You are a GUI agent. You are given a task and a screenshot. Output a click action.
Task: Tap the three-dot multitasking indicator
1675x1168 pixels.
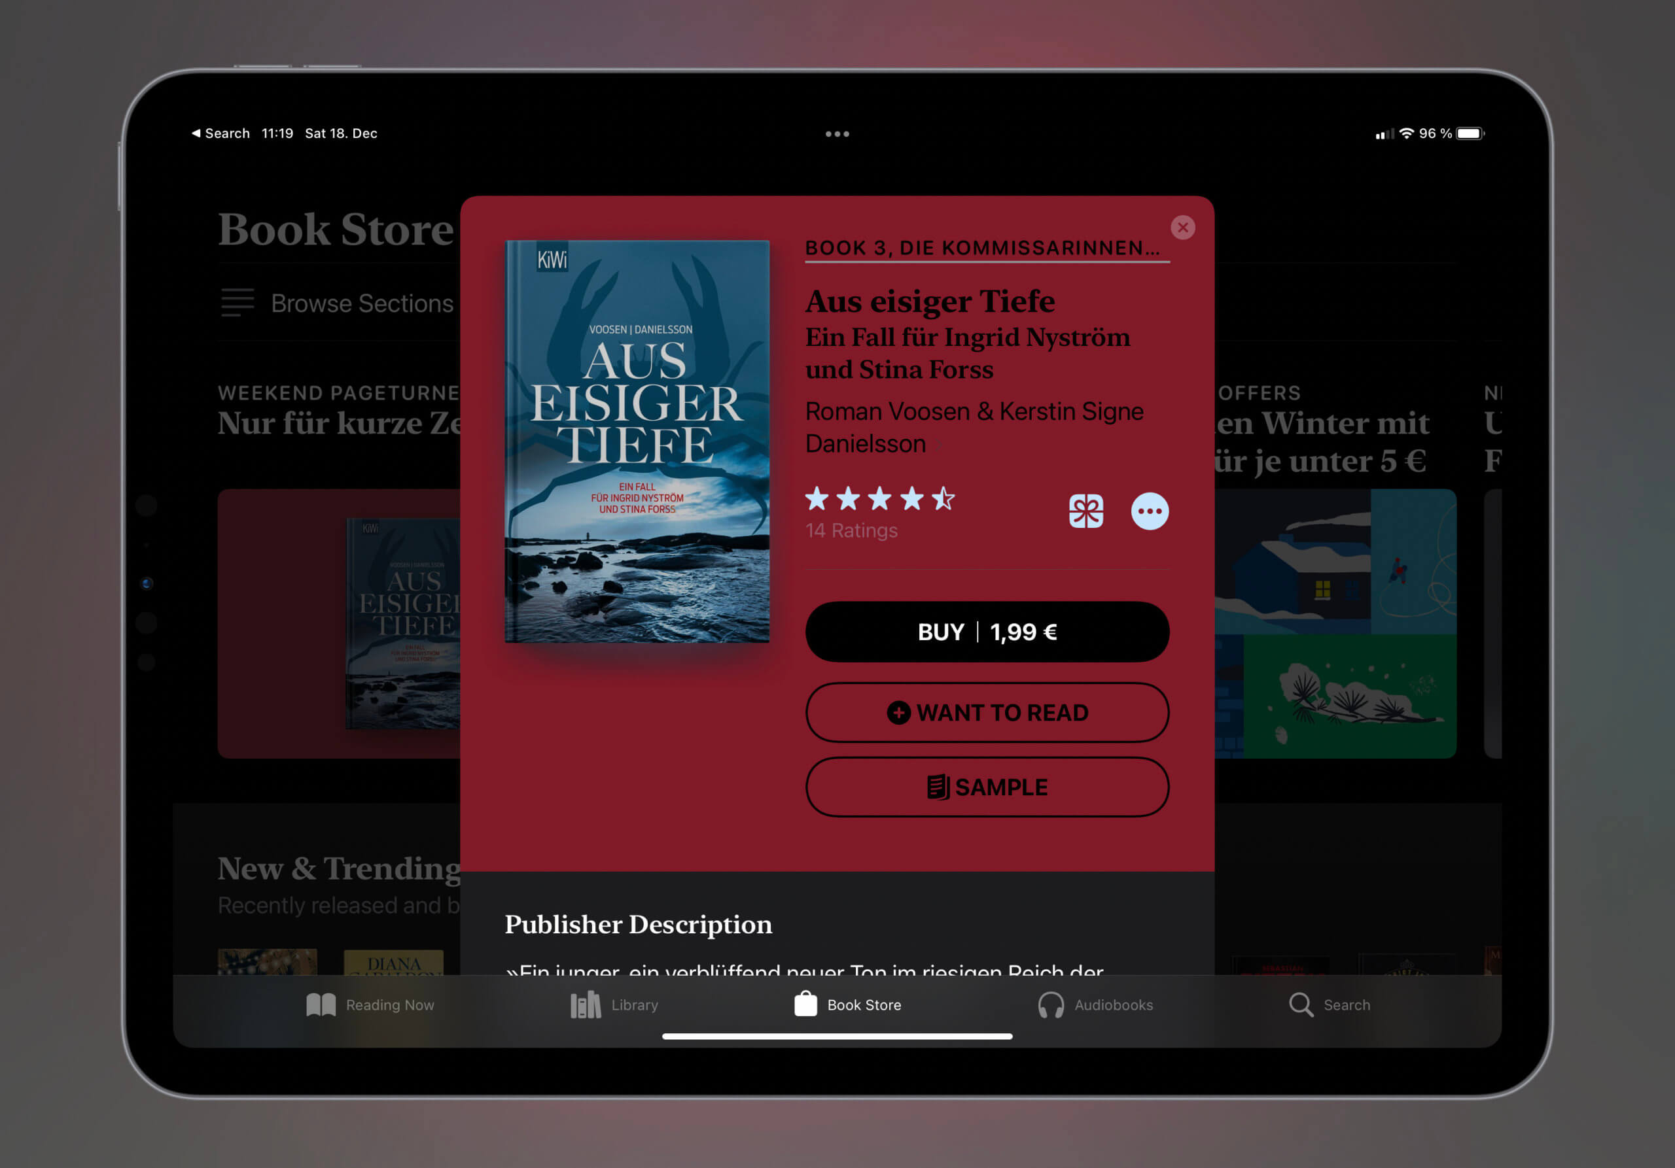tap(837, 134)
